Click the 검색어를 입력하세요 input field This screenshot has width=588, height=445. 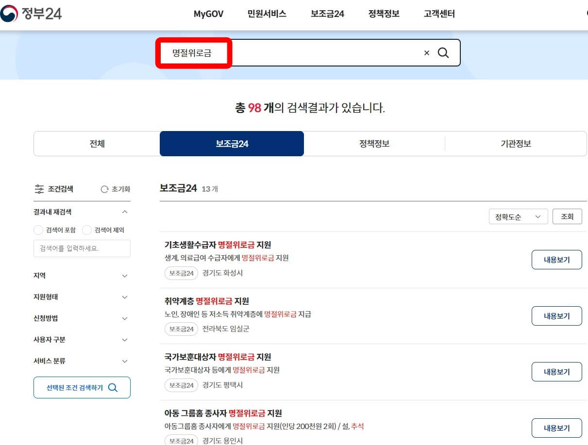click(82, 248)
